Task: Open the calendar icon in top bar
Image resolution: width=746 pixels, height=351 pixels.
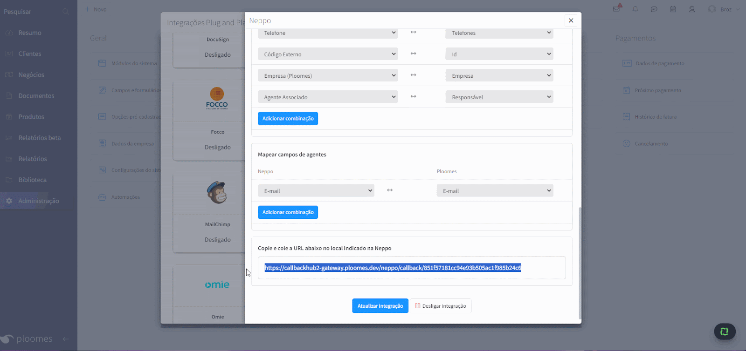Action: [x=673, y=9]
